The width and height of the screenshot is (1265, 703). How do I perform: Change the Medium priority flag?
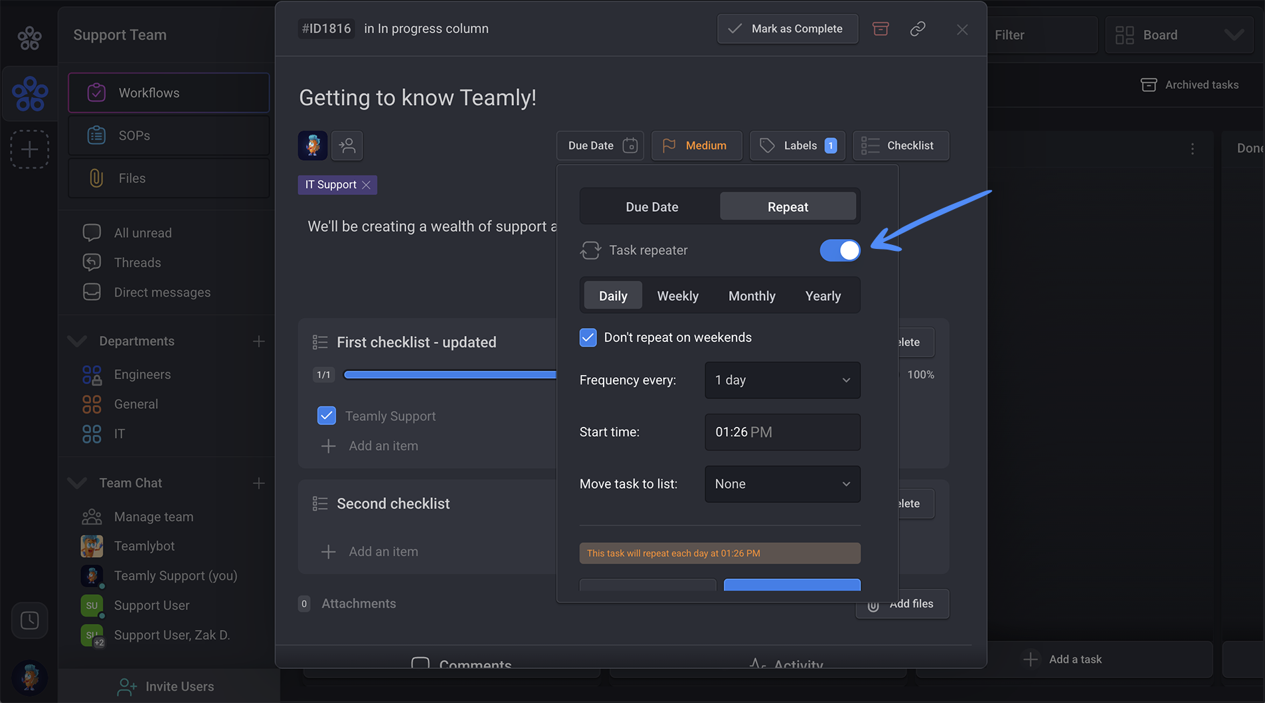[697, 145]
